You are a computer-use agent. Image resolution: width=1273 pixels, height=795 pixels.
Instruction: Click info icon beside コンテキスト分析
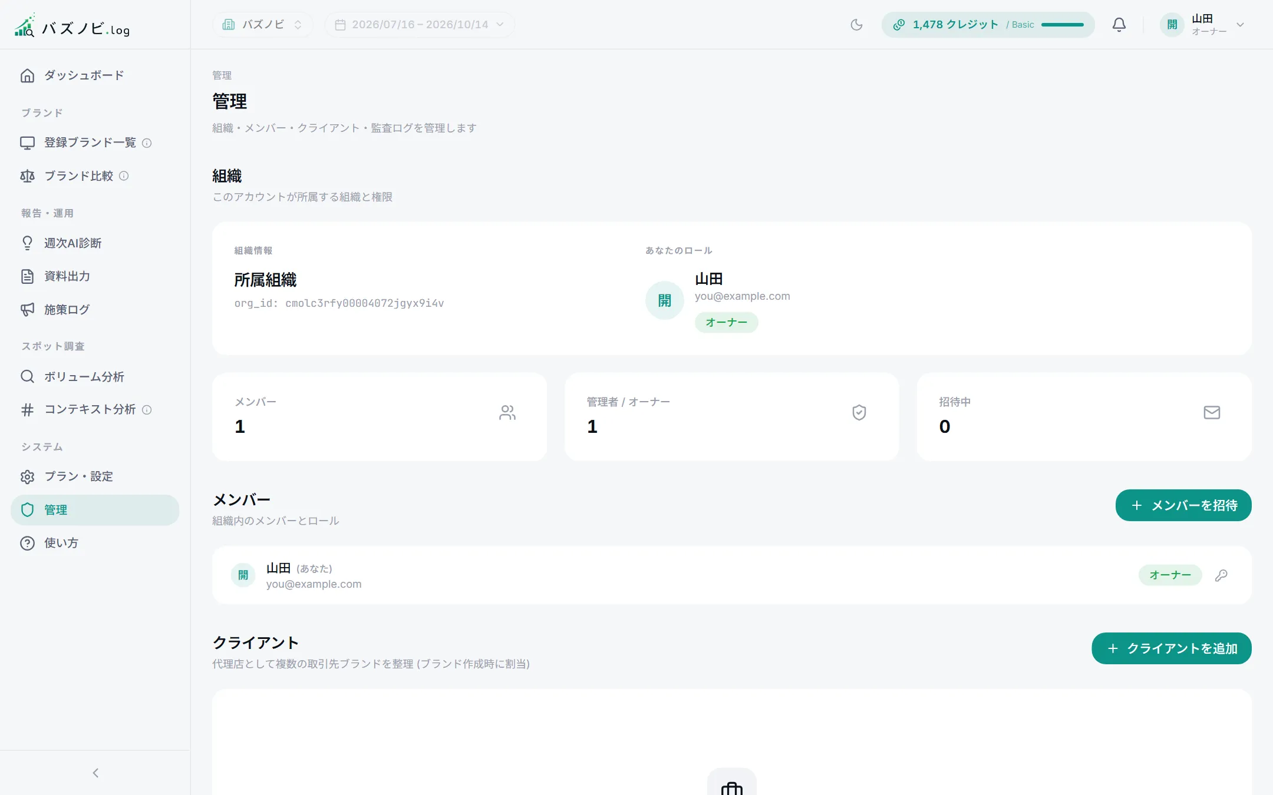click(x=147, y=410)
